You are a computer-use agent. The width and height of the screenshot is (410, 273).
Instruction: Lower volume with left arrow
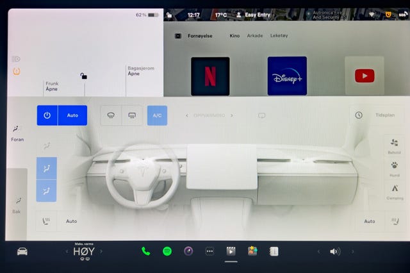tap(318, 252)
